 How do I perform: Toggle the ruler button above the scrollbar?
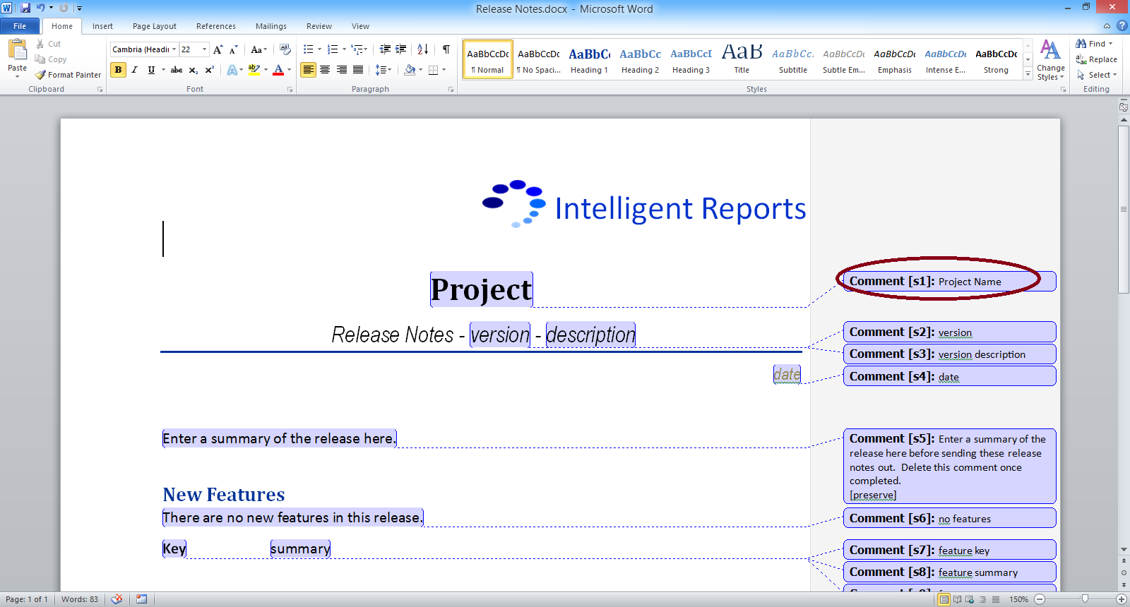[1124, 107]
